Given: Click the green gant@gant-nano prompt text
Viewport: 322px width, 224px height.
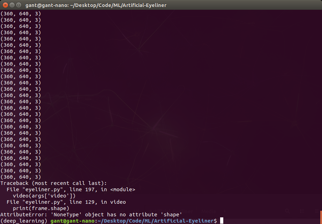Looking at the screenshot, I should pos(73,221).
